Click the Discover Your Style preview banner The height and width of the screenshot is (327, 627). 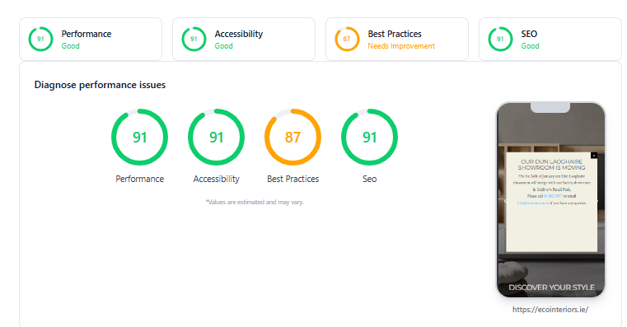551,287
